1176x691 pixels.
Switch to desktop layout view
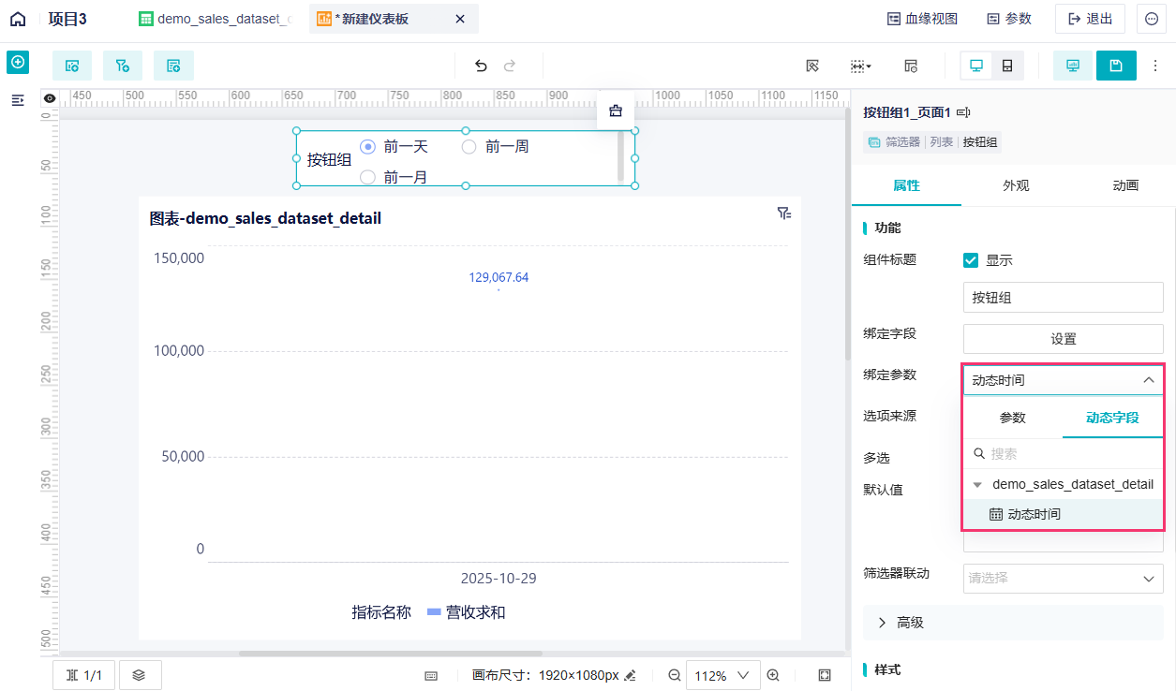(976, 66)
